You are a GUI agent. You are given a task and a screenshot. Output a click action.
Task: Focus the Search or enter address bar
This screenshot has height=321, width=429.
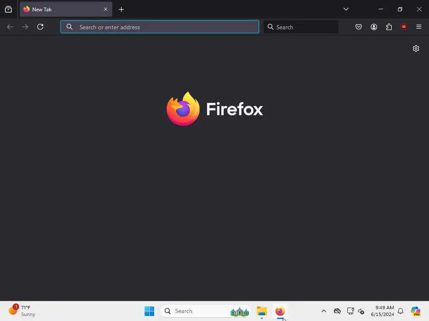point(160,27)
